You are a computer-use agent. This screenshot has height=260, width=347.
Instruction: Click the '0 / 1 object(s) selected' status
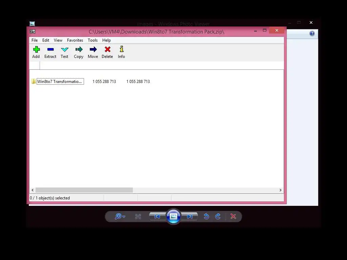tap(50, 198)
